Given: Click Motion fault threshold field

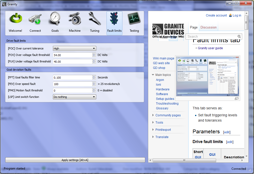Looking at the screenshot, I should (x=73, y=90).
